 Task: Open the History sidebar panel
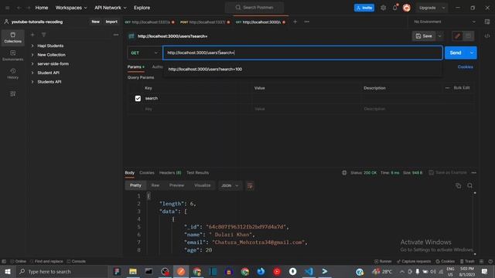12,73
